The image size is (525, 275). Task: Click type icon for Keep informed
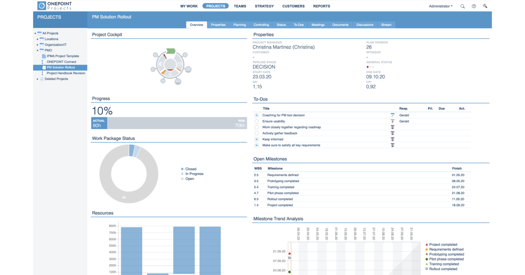point(392,139)
